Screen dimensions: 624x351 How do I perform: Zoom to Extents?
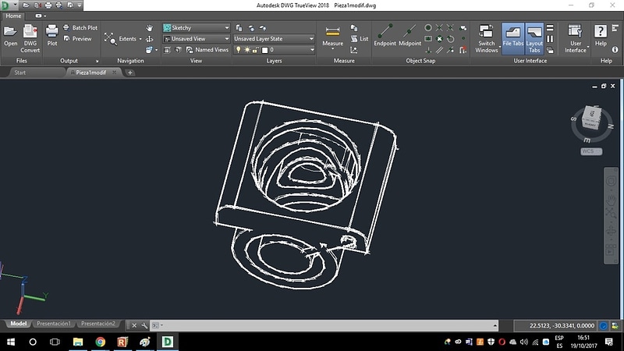coord(120,38)
